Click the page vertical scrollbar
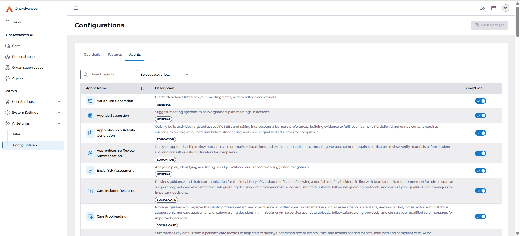 (x=518, y=22)
